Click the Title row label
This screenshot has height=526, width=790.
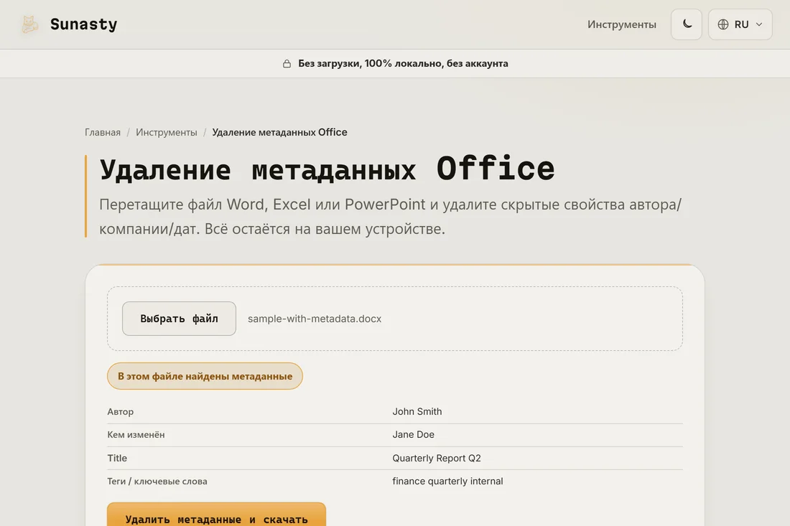(117, 458)
